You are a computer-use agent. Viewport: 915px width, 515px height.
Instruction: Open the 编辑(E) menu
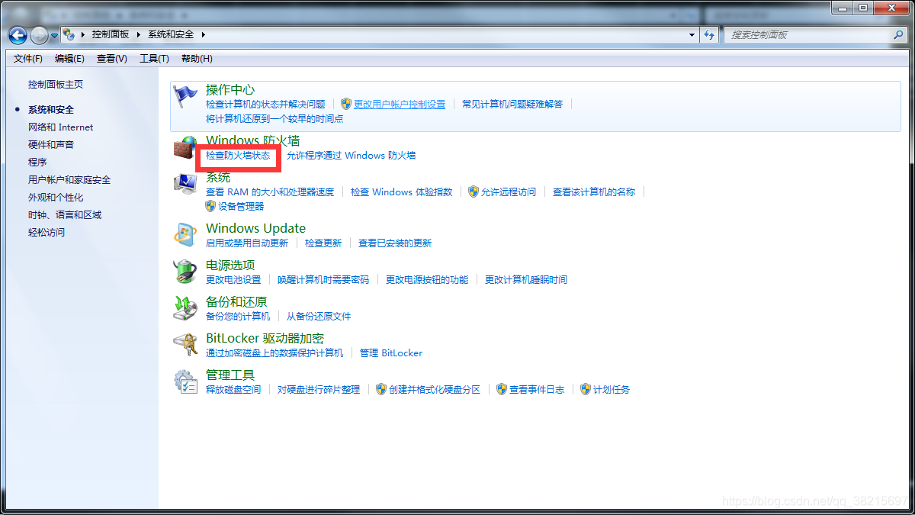[x=70, y=59]
